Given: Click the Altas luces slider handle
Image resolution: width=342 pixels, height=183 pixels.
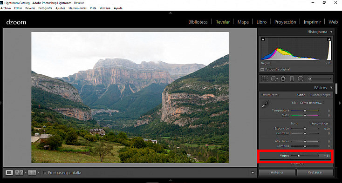Looking at the screenshot, I should click(x=305, y=141).
